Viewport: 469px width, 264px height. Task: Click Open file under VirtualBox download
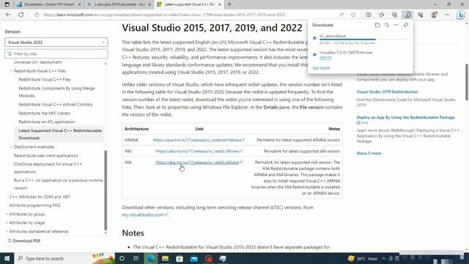pyautogui.click(x=325, y=57)
